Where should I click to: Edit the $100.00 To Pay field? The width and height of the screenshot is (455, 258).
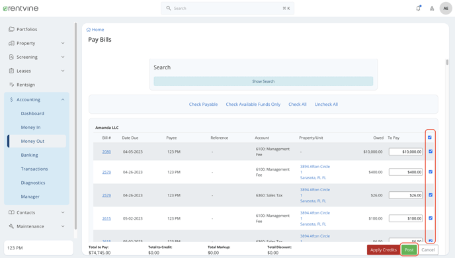(x=405, y=218)
